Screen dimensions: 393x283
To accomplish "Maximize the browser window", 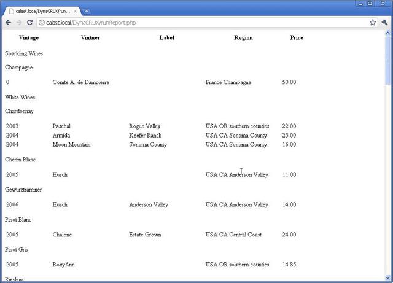I will (370, 4).
